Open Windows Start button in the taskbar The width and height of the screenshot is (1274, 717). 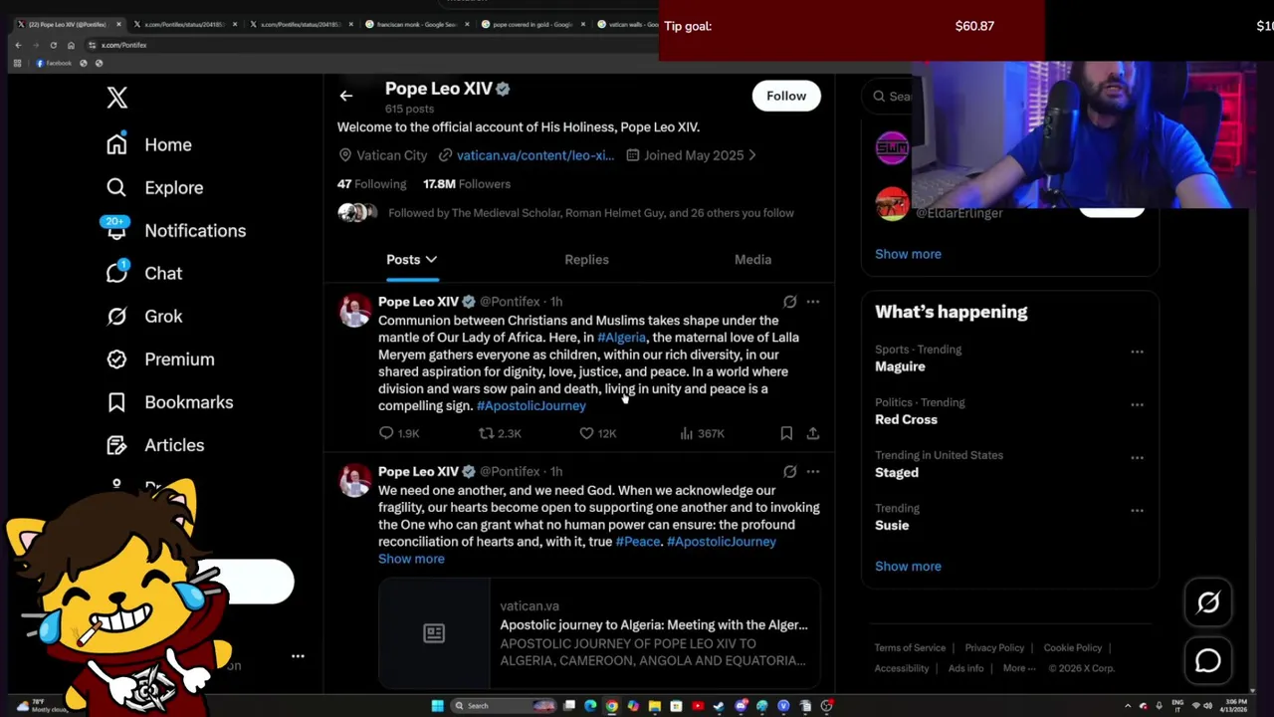point(437,706)
